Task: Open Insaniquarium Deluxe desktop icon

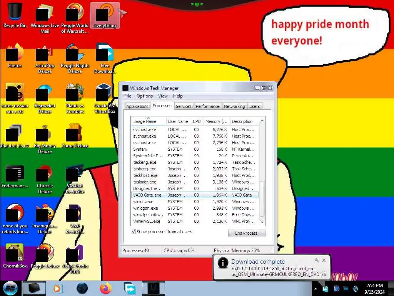Action: (x=45, y=219)
